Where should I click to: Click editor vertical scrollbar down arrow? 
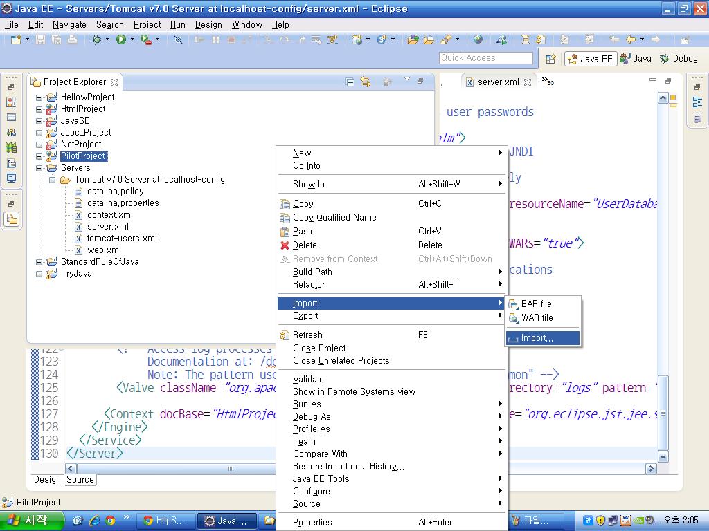point(663,457)
